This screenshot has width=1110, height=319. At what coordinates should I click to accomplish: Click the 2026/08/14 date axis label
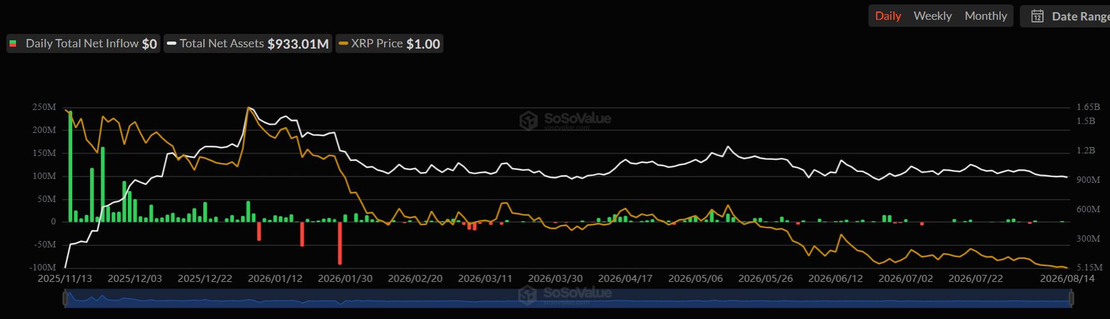[x=1067, y=279]
